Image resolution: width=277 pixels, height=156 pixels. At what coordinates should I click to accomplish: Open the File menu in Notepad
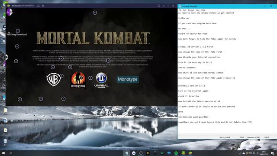180,10
